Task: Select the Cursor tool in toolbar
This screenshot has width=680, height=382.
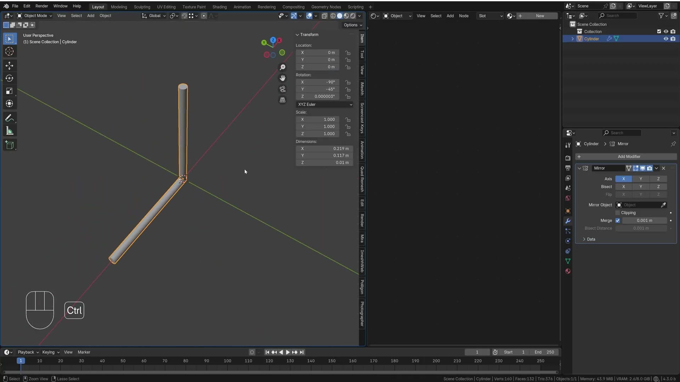Action: 10,51
